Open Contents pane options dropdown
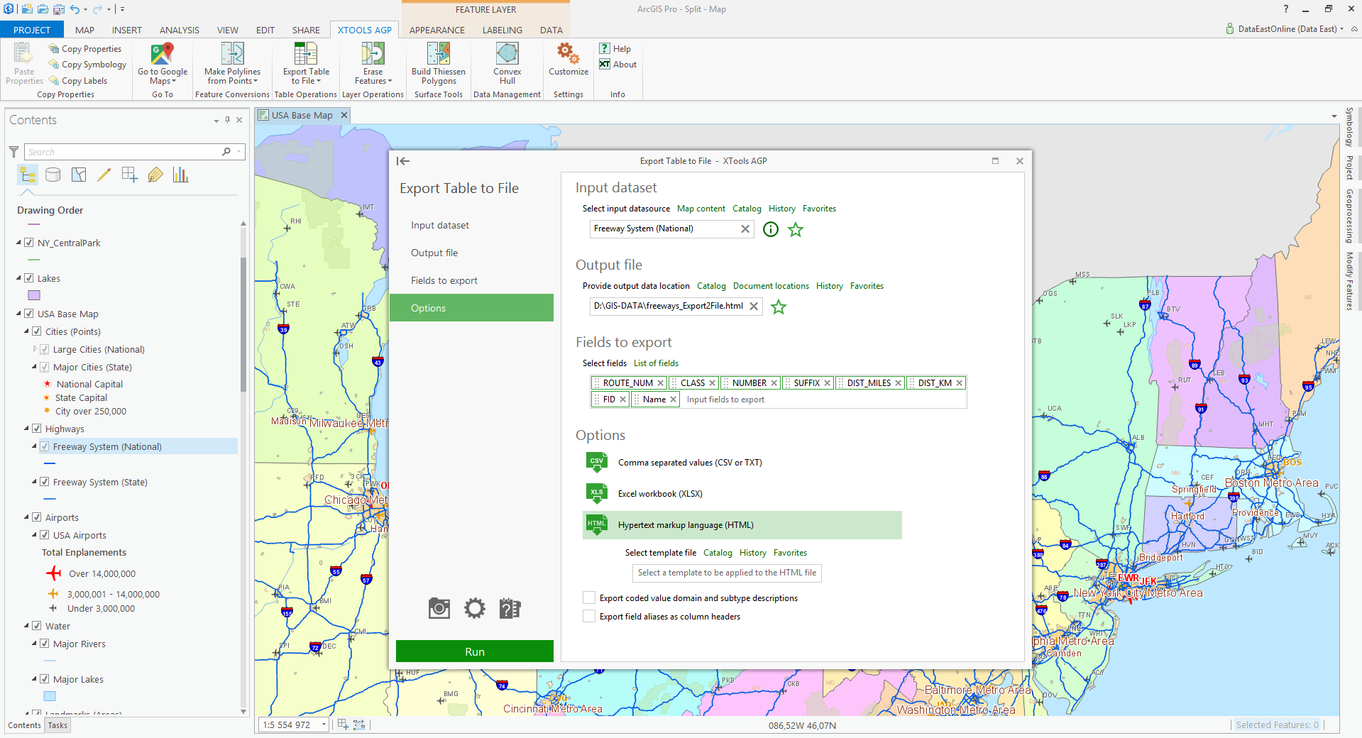The image size is (1362, 738). coord(216,121)
